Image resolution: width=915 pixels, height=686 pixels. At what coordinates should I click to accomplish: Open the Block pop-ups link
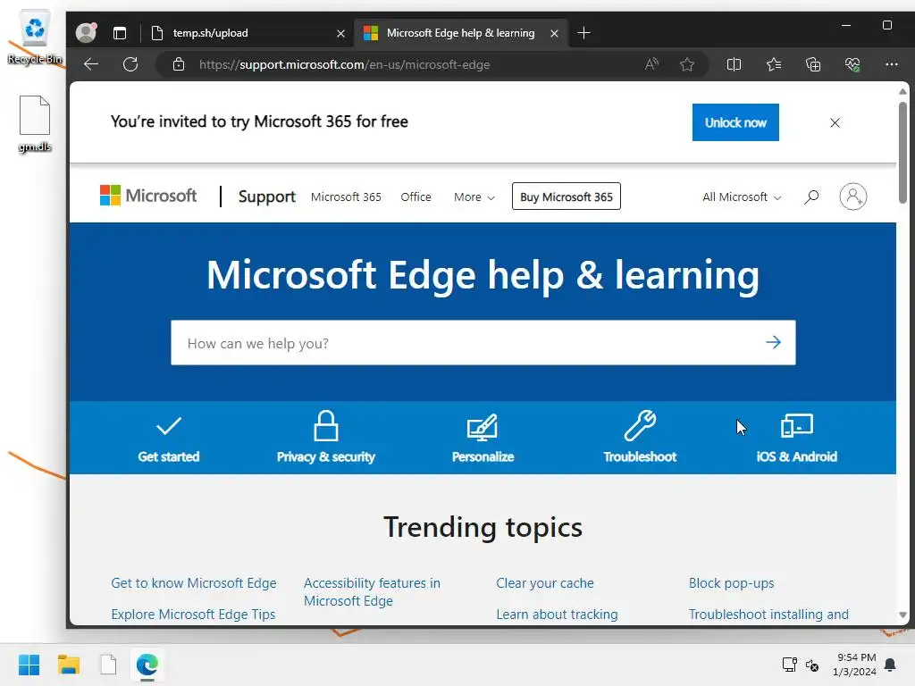731,582
